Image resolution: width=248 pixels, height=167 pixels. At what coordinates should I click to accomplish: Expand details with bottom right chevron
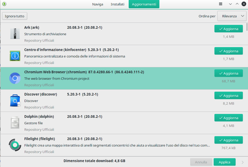coord(243,162)
